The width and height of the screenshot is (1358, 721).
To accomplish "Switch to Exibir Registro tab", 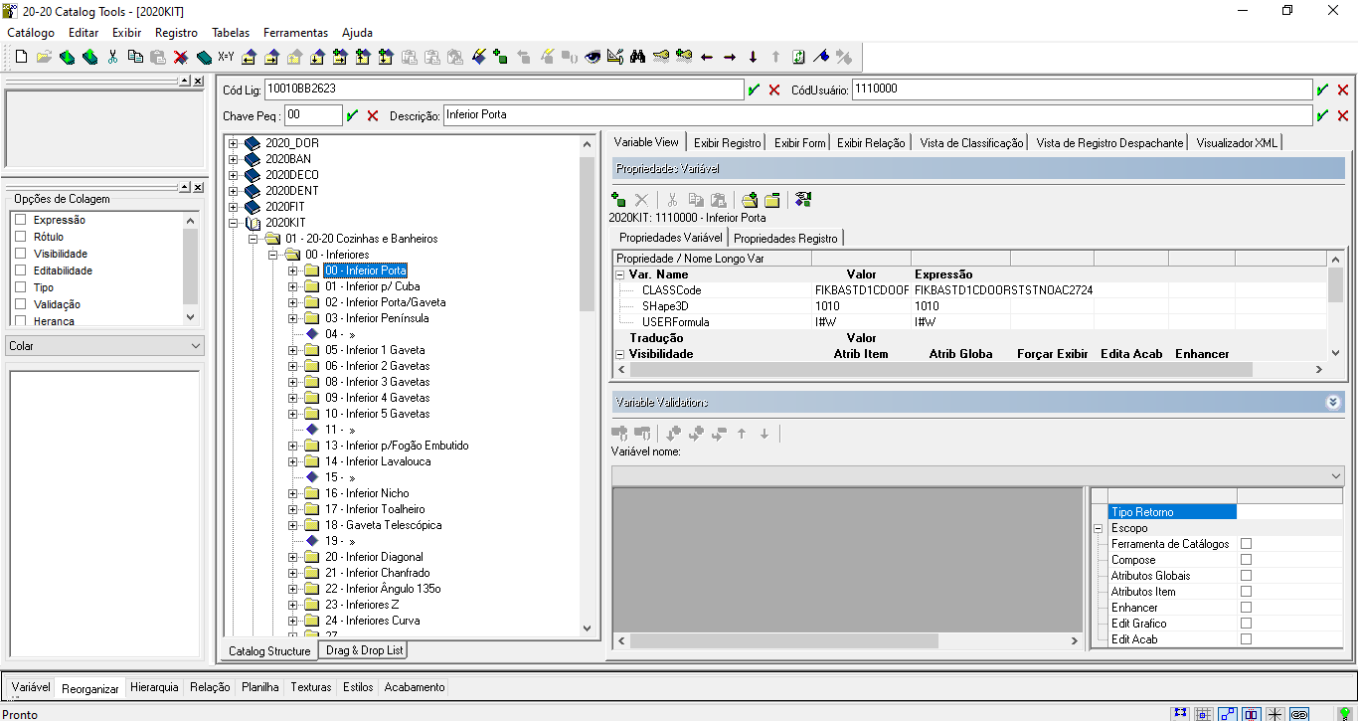I will pos(728,143).
